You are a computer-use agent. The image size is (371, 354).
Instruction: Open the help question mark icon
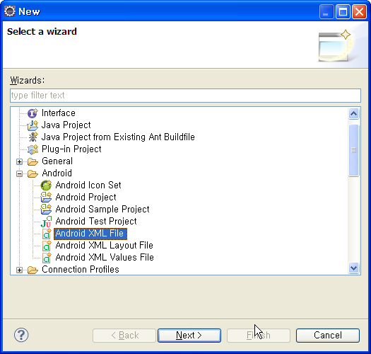pos(21,335)
